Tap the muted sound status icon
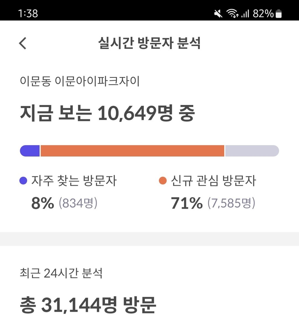The width and height of the screenshot is (299, 333). point(218,14)
